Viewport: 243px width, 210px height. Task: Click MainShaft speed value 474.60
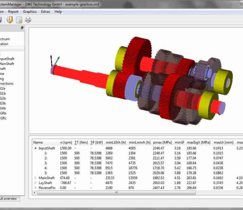(65, 178)
